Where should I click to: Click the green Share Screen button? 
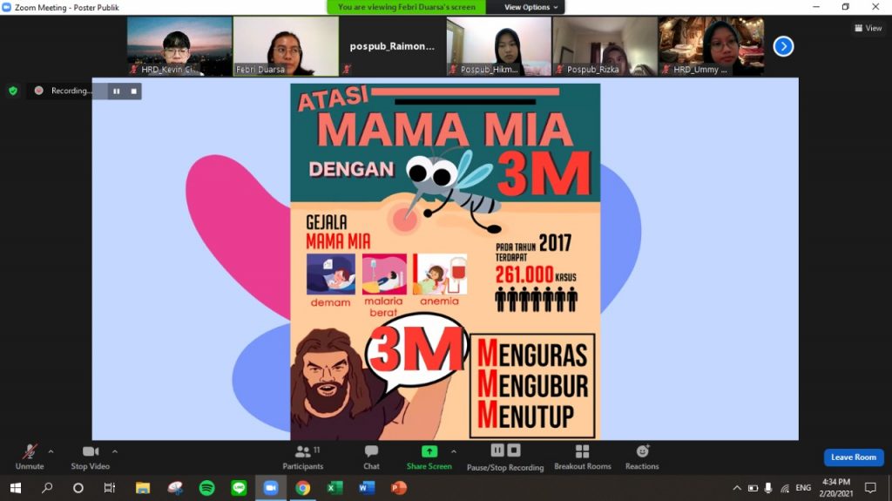(x=429, y=457)
